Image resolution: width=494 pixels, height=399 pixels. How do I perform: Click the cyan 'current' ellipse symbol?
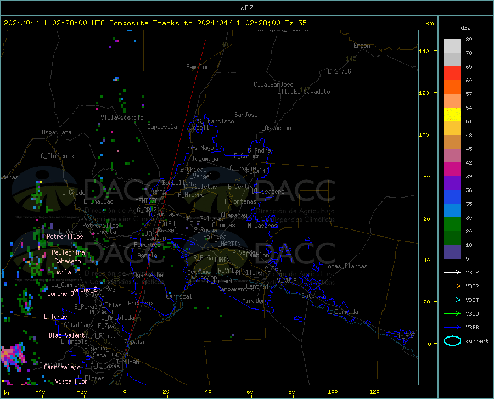[452, 341]
